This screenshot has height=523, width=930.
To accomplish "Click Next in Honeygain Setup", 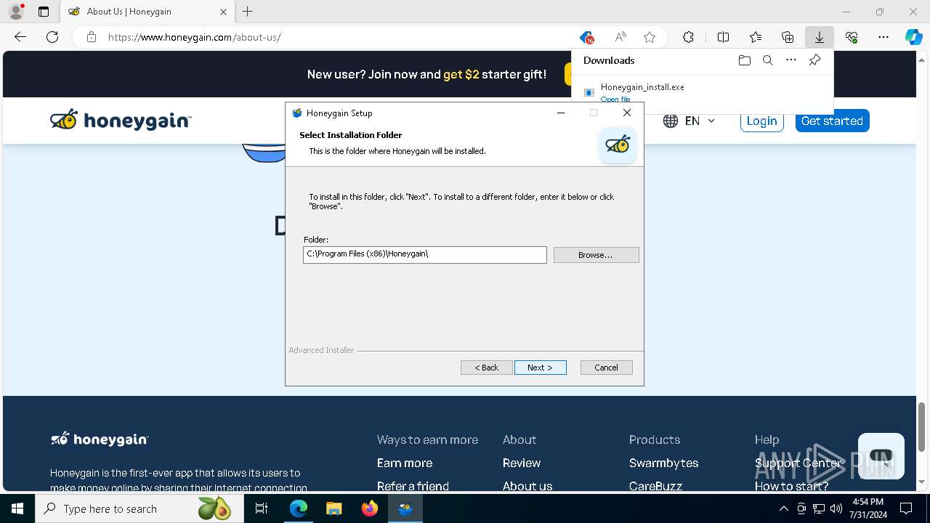I will pyautogui.click(x=540, y=368).
